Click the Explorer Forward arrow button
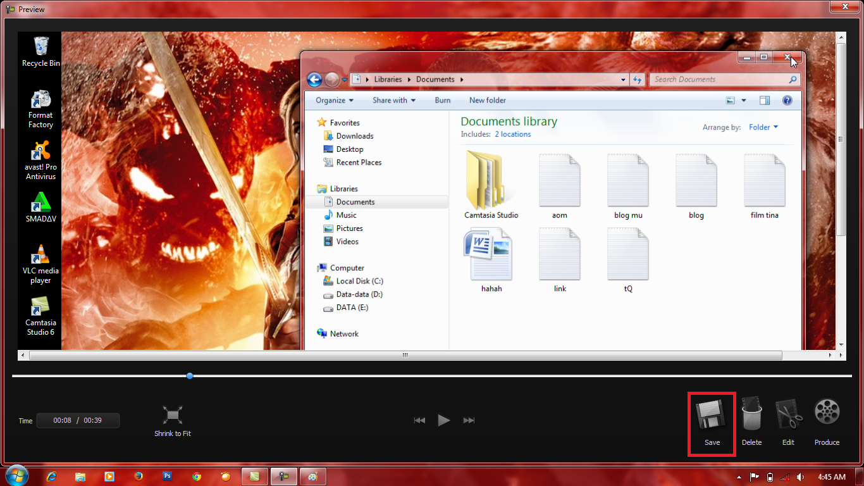This screenshot has width=864, height=486. [332, 80]
